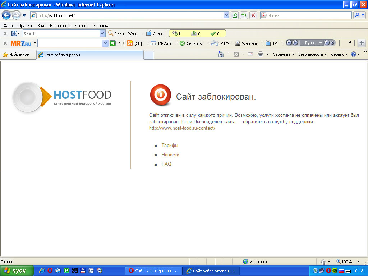The image size is (368, 276).
Task: Click the weather -18°C indicator
Action: 221,43
